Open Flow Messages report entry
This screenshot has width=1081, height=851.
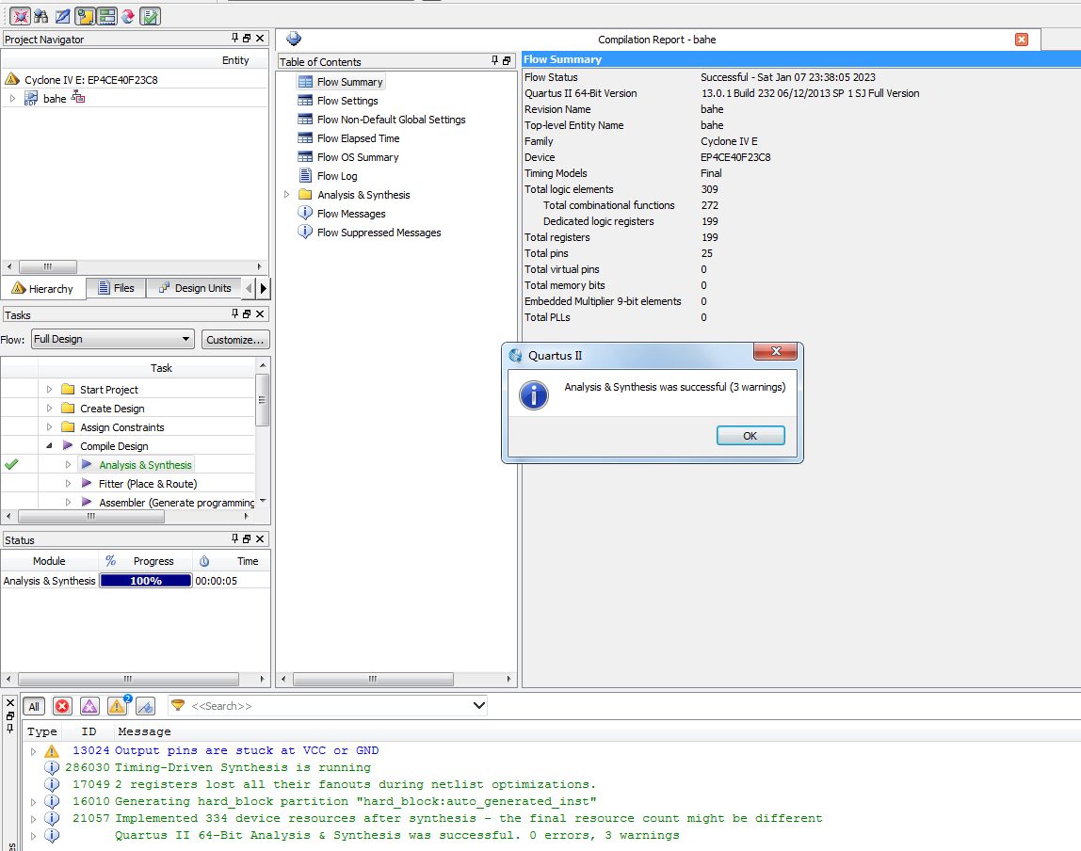(350, 214)
